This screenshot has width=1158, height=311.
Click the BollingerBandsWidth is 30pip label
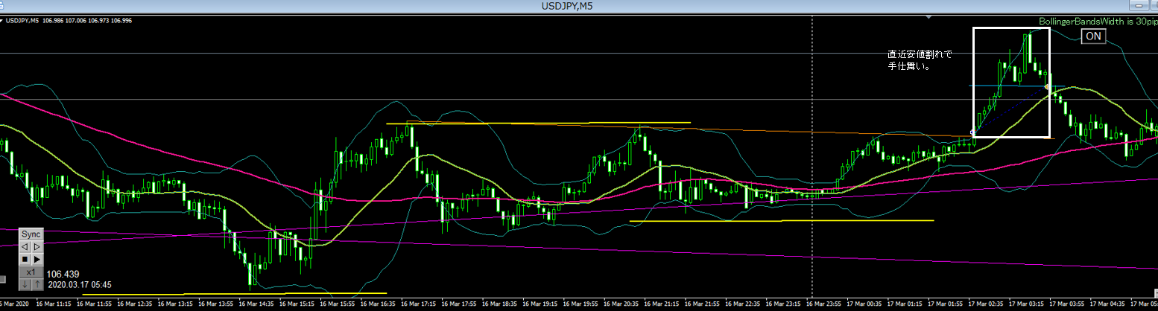point(1098,22)
